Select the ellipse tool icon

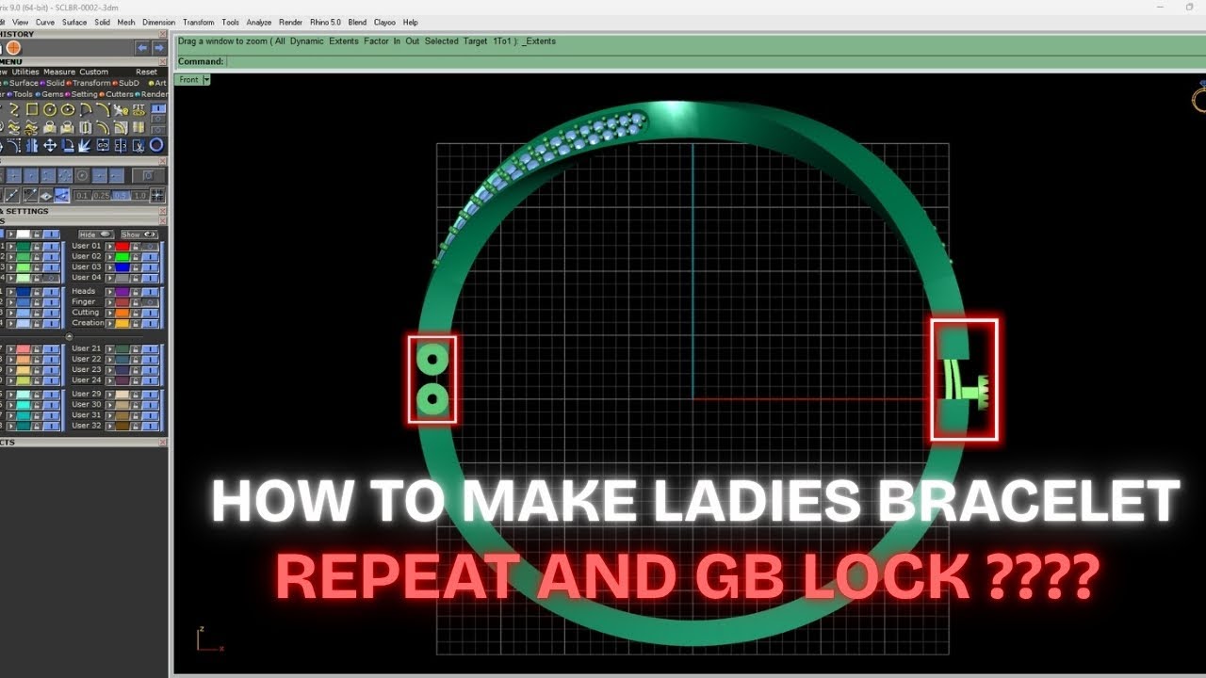click(x=68, y=109)
